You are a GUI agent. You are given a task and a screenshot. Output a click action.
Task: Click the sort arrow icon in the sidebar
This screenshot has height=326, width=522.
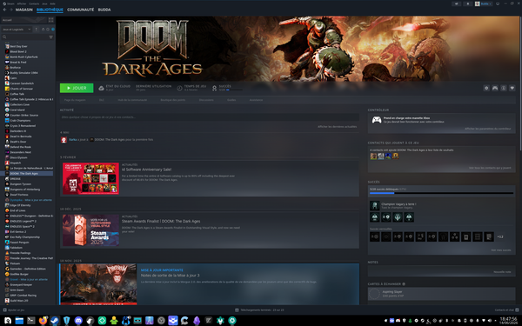click(37, 30)
